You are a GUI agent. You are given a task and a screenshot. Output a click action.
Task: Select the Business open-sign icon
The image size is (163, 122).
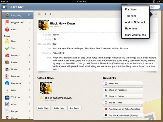coord(7,55)
